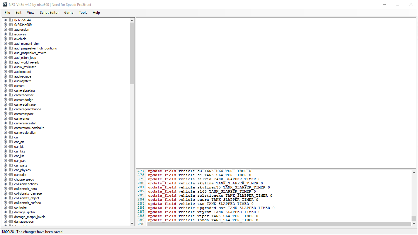Select aud_paspeaker_reverb tree item
Image resolution: width=418 pixels, height=235 pixels.
pos(30,53)
